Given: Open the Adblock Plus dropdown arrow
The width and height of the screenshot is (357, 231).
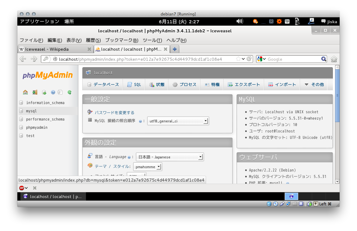Looking at the screenshot, I should click(26, 188).
